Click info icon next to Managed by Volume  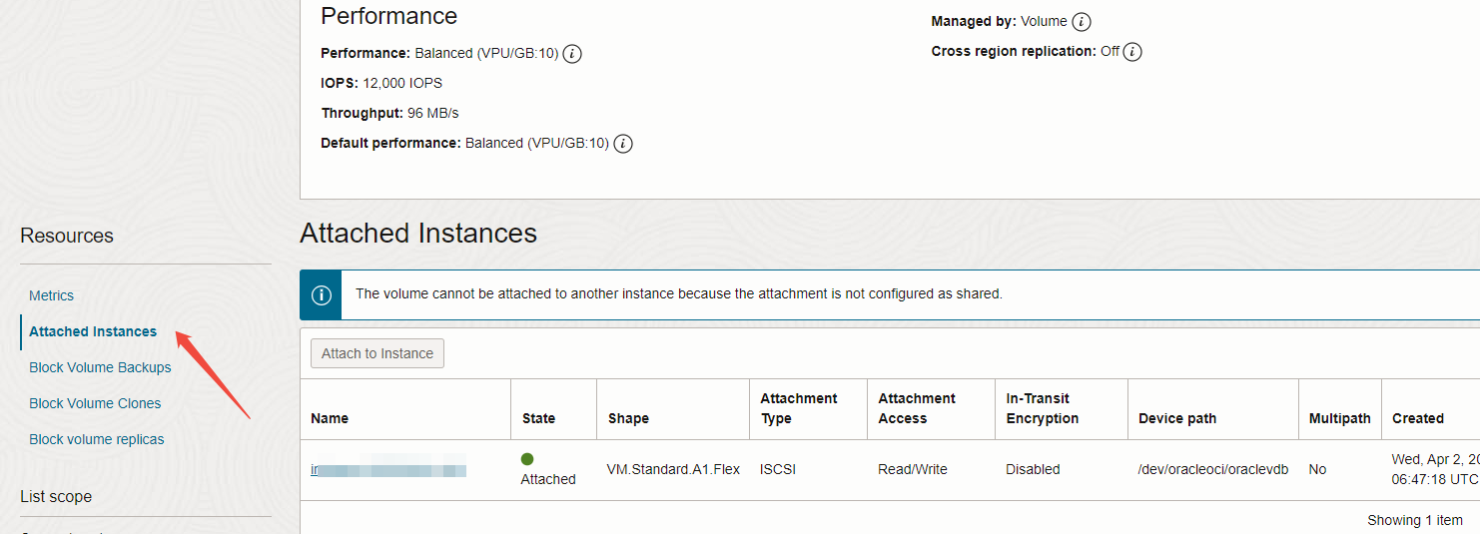[1082, 22]
